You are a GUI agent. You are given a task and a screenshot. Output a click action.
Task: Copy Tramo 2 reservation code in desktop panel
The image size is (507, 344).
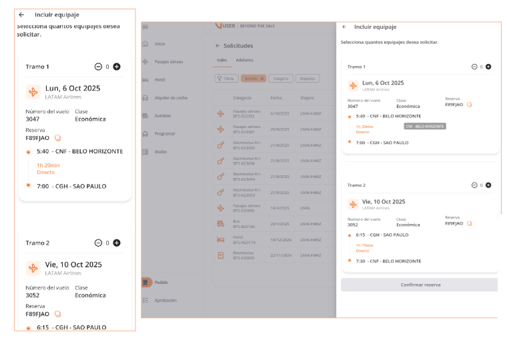tap(469, 224)
